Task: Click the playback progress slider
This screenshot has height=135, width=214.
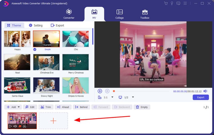Action: pyautogui.click(x=142, y=91)
